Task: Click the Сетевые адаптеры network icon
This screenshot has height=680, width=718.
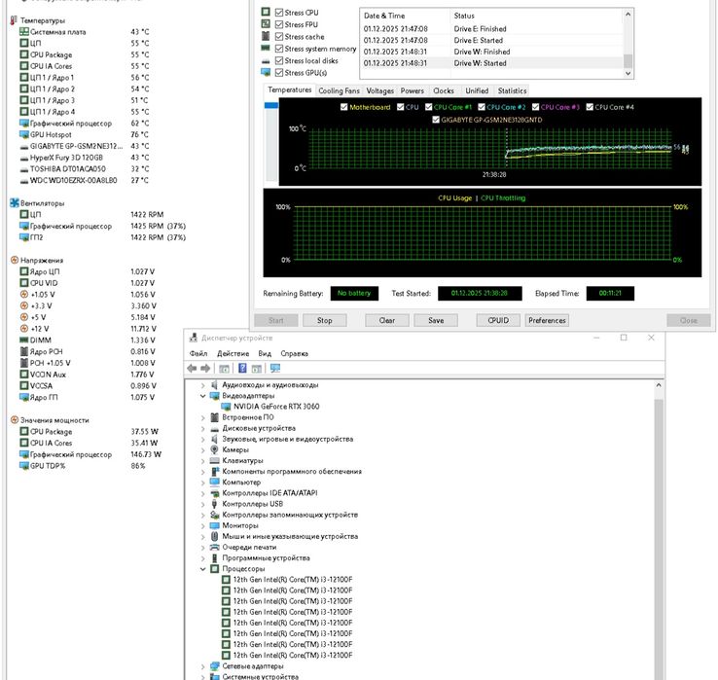Action: coord(214,666)
